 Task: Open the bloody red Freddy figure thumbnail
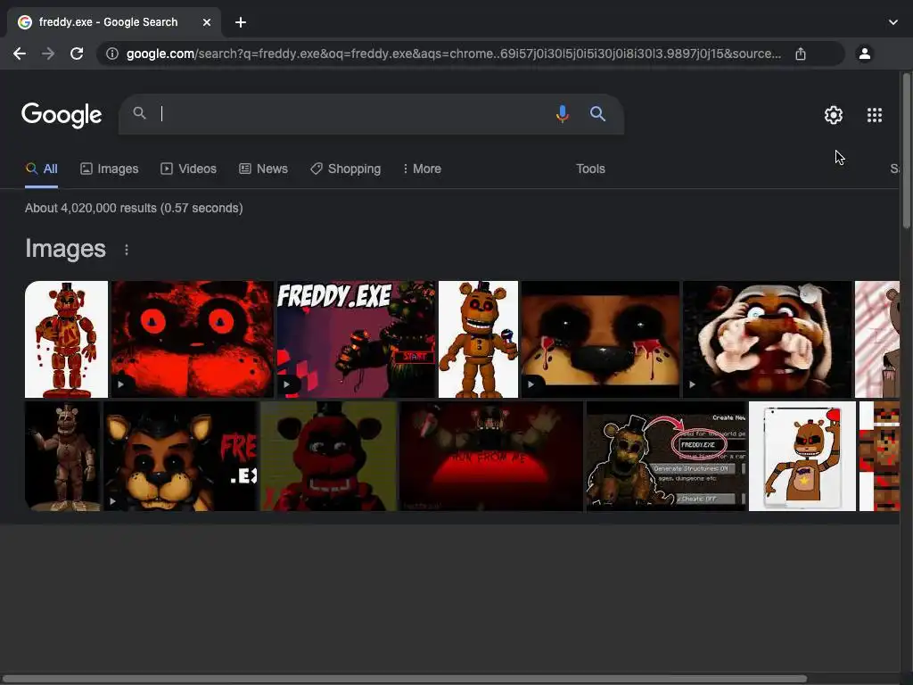point(66,339)
